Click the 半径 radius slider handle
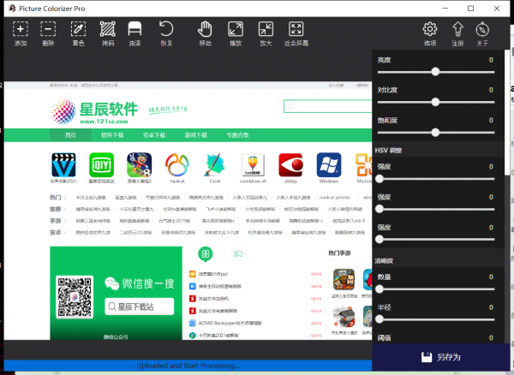Image resolution: width=514 pixels, height=375 pixels. (380, 319)
